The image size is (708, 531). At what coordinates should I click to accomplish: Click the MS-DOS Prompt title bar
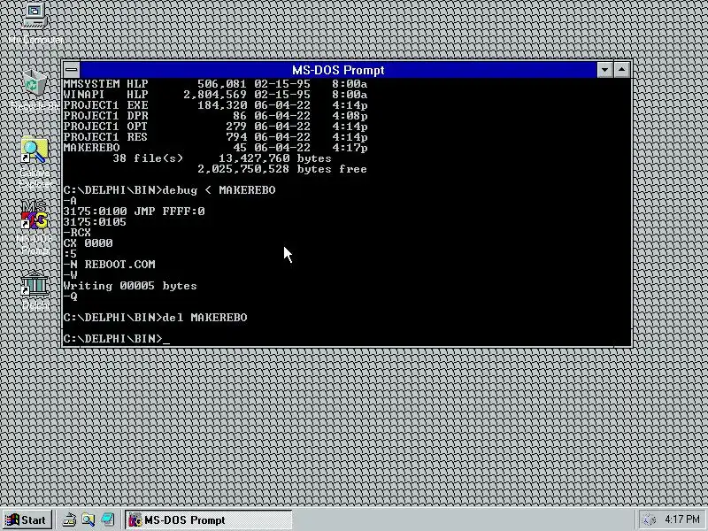[x=338, y=70]
